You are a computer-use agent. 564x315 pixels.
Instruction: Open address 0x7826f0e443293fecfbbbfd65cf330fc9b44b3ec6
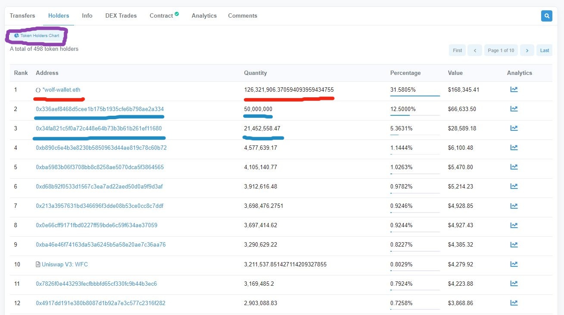click(x=97, y=283)
